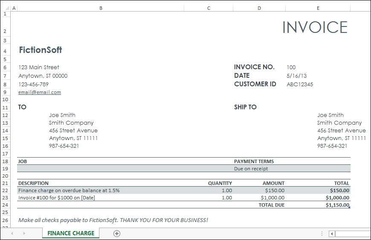Screen dimensions: 371x240
Task: Click the total due $1,150.00 cell
Action: (337, 205)
